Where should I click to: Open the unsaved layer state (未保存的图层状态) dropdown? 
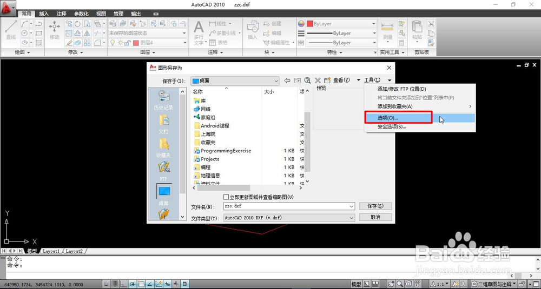click(x=148, y=33)
